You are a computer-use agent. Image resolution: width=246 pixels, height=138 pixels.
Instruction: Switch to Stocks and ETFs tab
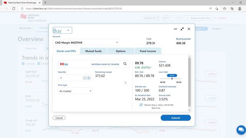click(66, 51)
